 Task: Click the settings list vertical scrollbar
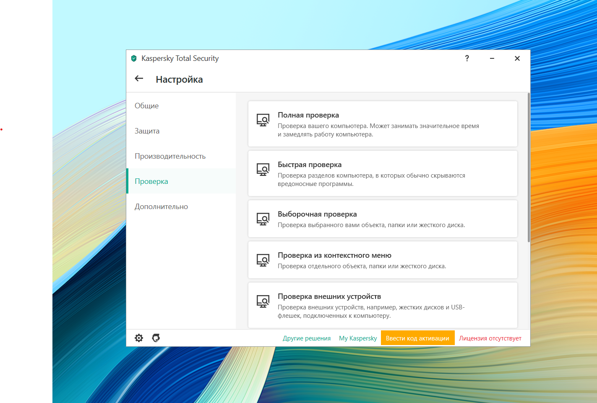[529, 168]
